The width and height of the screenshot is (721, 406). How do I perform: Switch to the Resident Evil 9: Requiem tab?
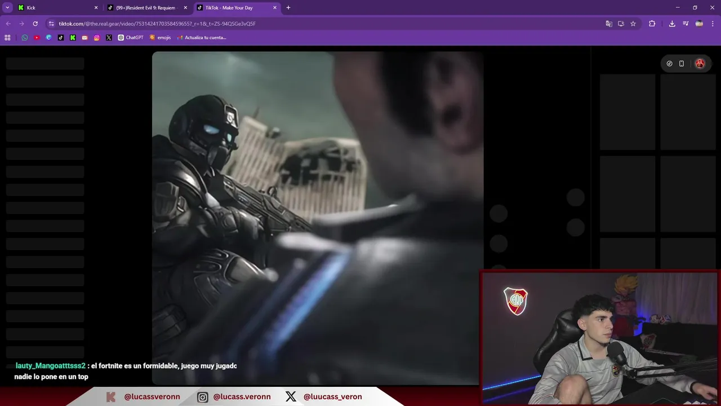click(x=148, y=7)
